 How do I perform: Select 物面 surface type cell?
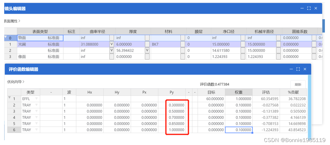[x=40, y=38]
